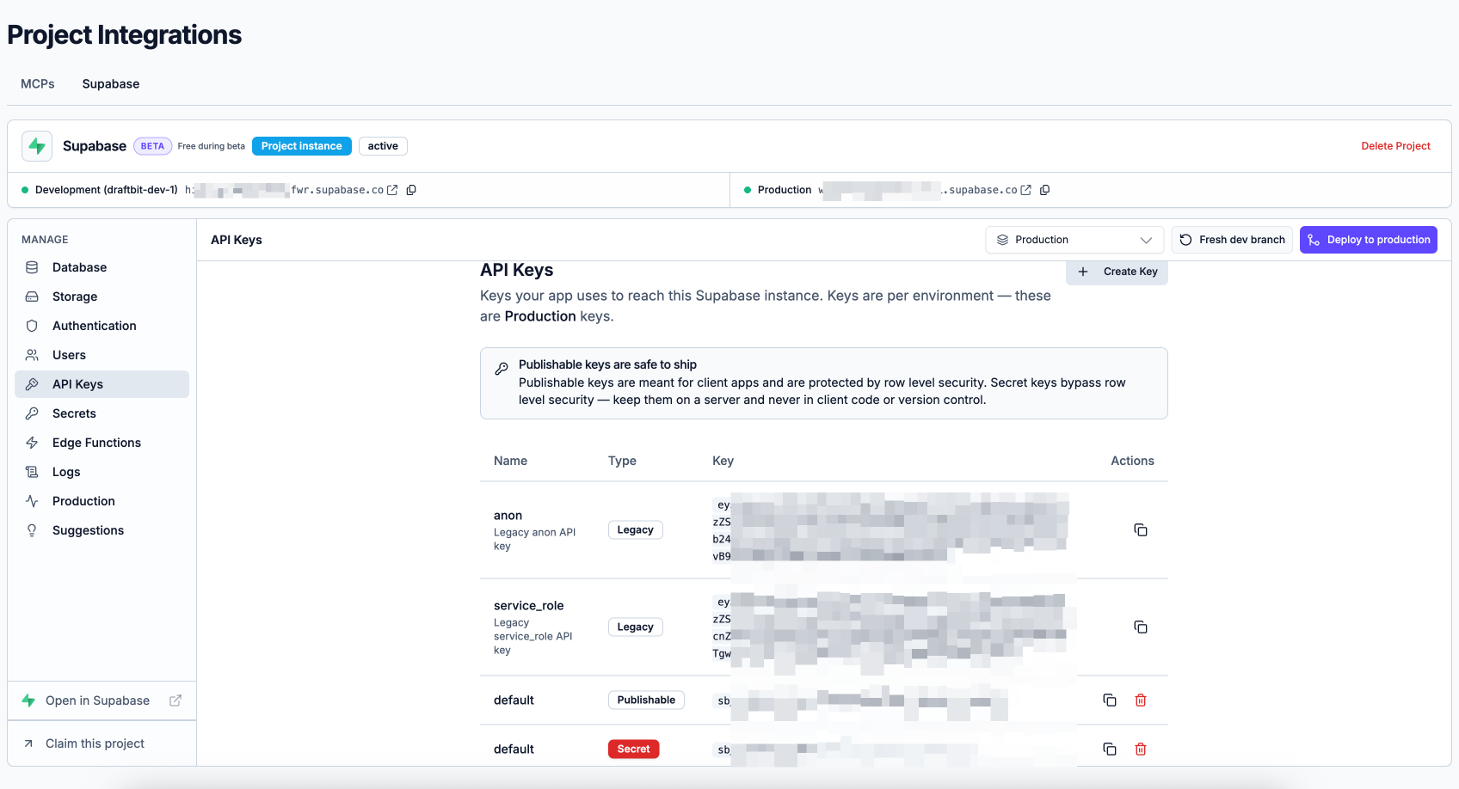The width and height of the screenshot is (1459, 789).
Task: Open the Production environment dropdown
Action: pos(1074,240)
